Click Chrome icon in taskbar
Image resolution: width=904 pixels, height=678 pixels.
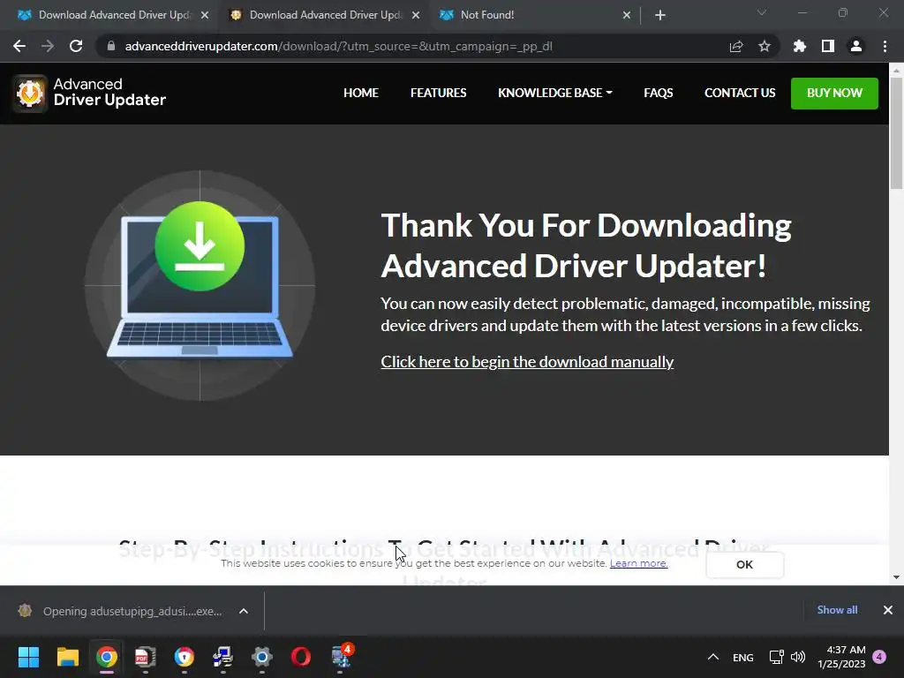tap(107, 657)
